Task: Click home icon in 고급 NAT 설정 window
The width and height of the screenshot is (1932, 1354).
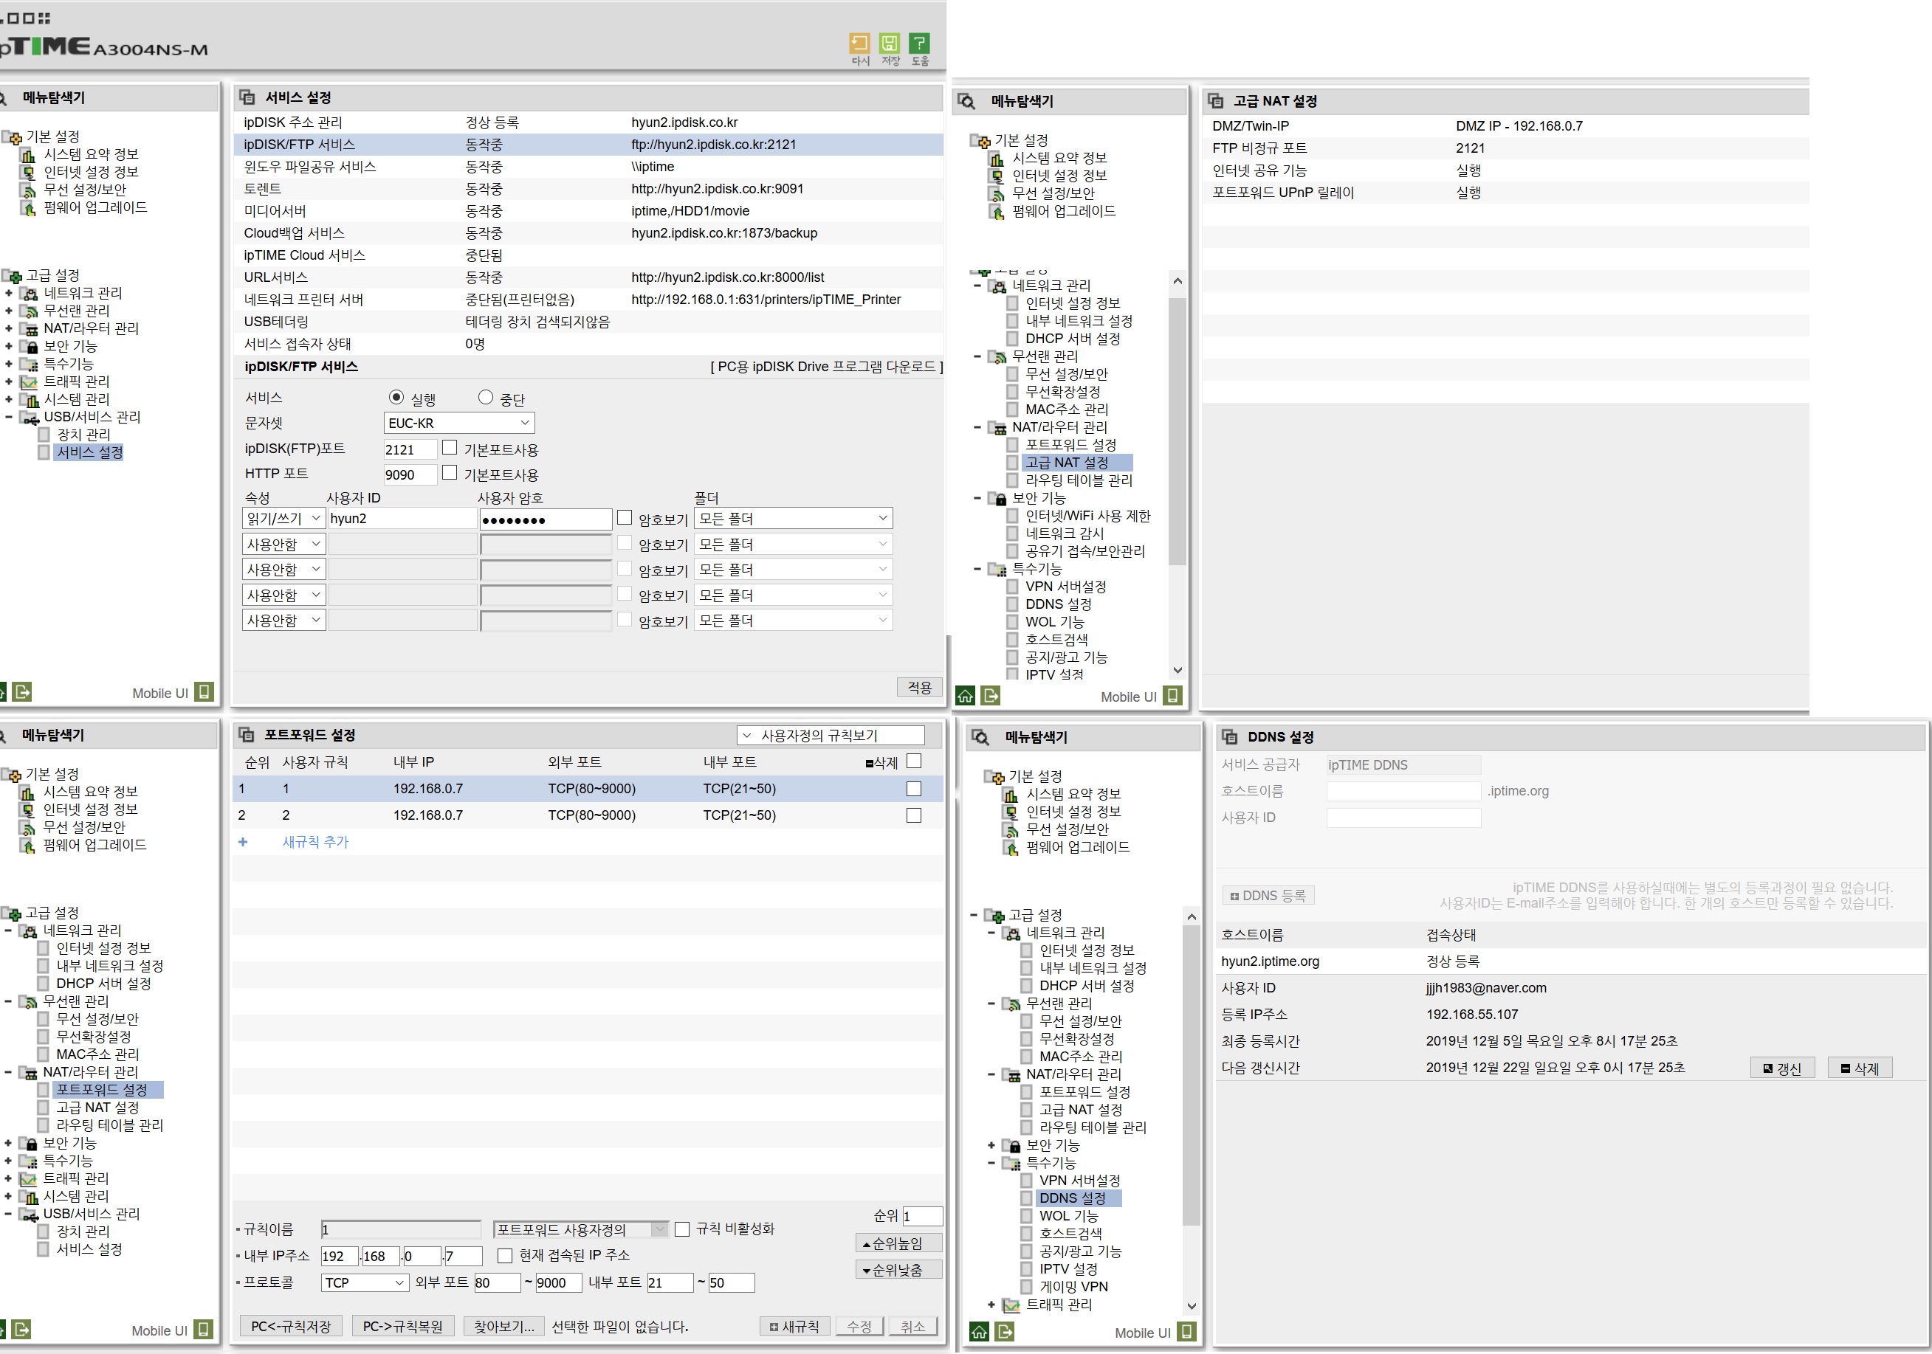Action: pos(965,696)
